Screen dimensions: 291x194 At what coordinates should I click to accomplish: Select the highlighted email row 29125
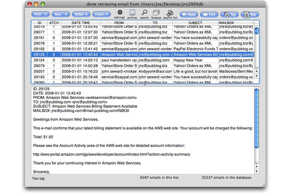pyautogui.click(x=142, y=54)
